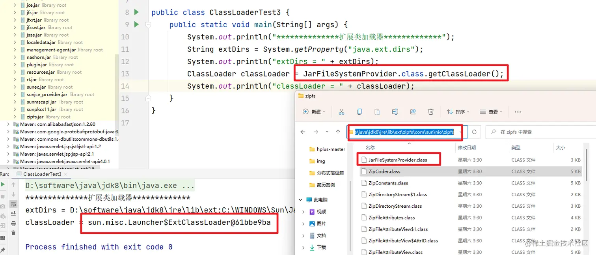596x255 pixels.
Task: Paste in the Explorer toolbar
Action: (x=377, y=112)
